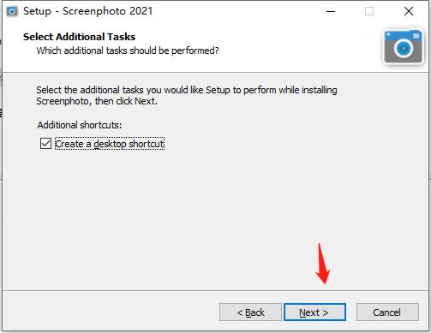Cancel the Screenphoto setup
This screenshot has width=431, height=333.
pyautogui.click(x=387, y=312)
